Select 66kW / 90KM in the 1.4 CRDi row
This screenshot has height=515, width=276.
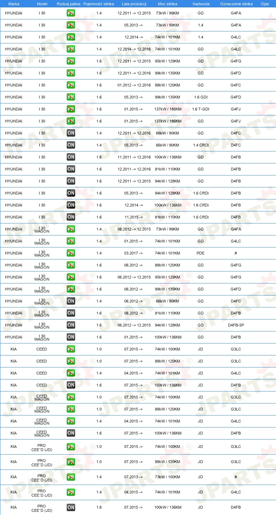[168, 145]
